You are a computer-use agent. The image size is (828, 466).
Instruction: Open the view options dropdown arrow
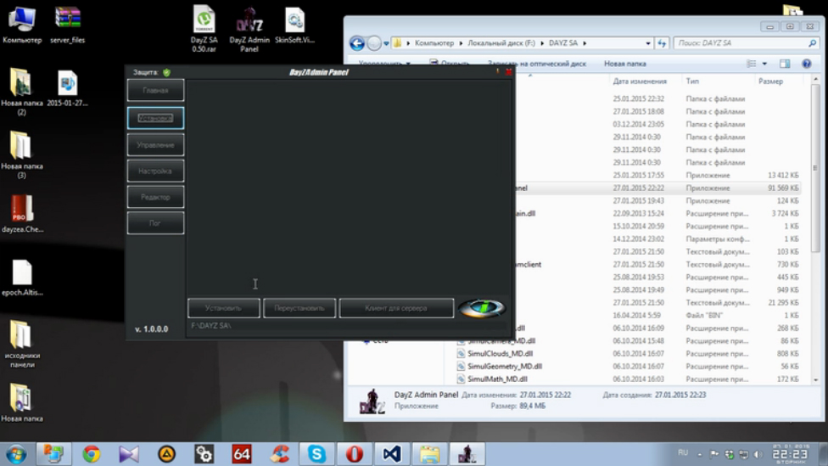pos(764,64)
